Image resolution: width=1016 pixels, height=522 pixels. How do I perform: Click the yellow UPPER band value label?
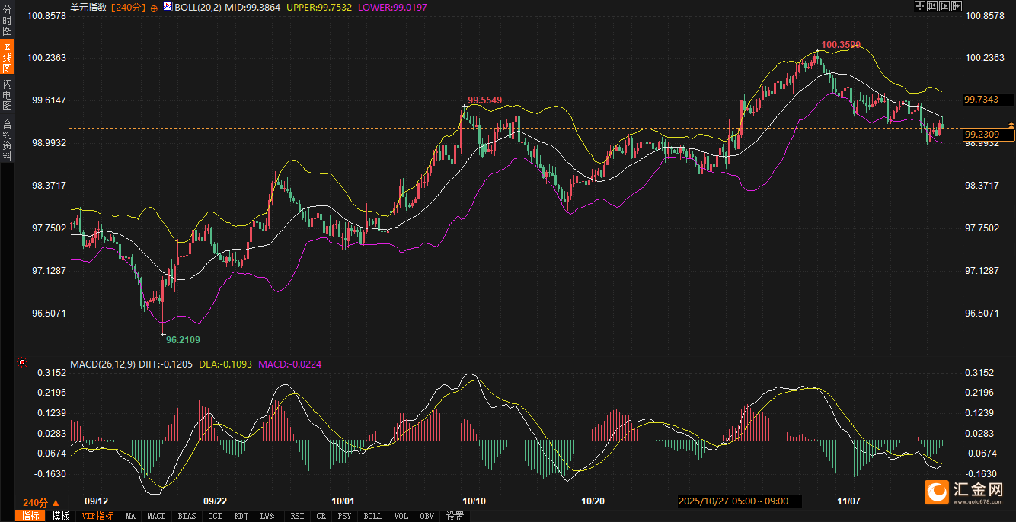click(x=318, y=7)
